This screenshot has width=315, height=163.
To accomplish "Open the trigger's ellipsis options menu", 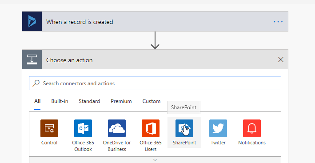I will [278, 22].
